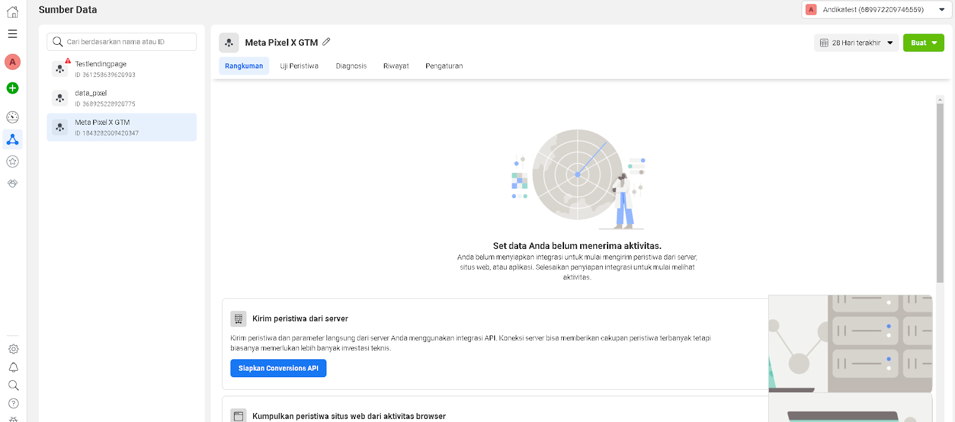
Task: Click 'Kumpulkan peristiwa situs web dari aktivitas browser' heading
Action: [x=349, y=416]
